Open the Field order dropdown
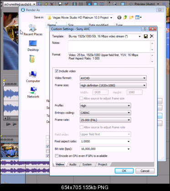This screenshot has height=191, width=170. pyautogui.click(x=105, y=134)
